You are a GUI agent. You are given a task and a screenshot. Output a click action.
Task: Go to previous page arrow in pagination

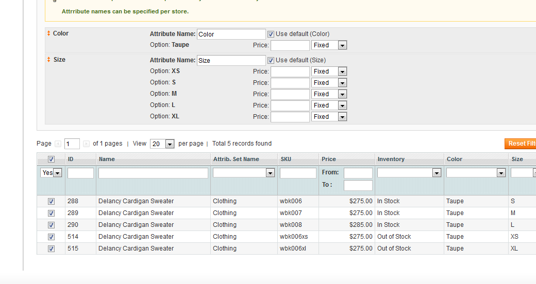coord(58,144)
